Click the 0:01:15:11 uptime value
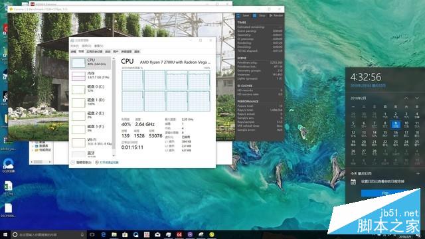425x239 pixels. 132,147
